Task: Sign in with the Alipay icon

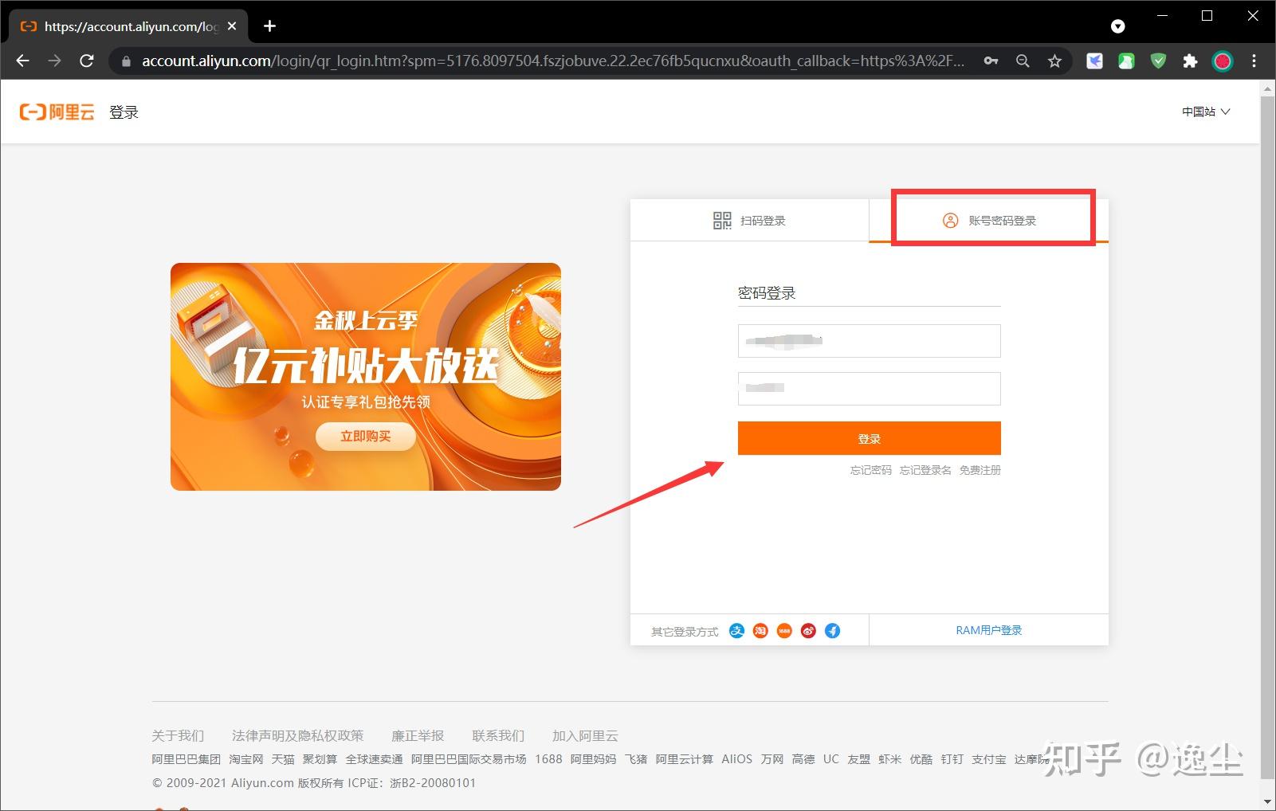Action: click(x=737, y=631)
